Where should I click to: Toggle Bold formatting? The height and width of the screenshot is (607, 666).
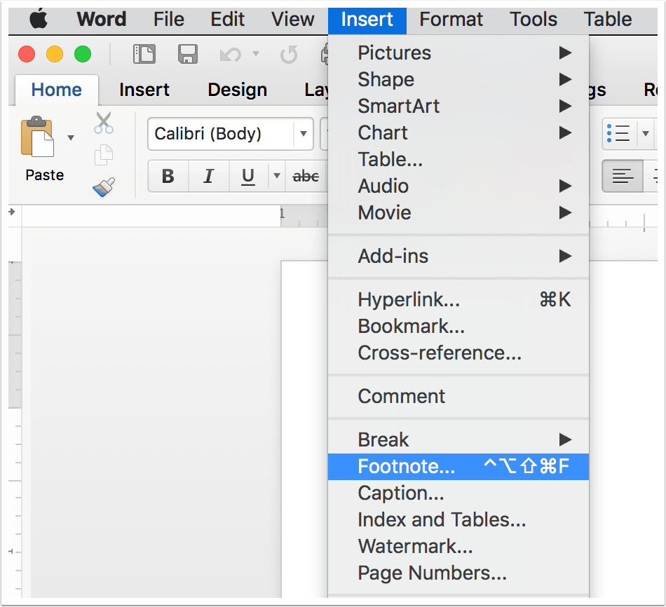coord(168,176)
